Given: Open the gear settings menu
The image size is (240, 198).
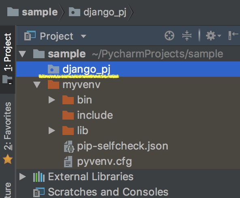Looking at the screenshot, I should (212, 36).
